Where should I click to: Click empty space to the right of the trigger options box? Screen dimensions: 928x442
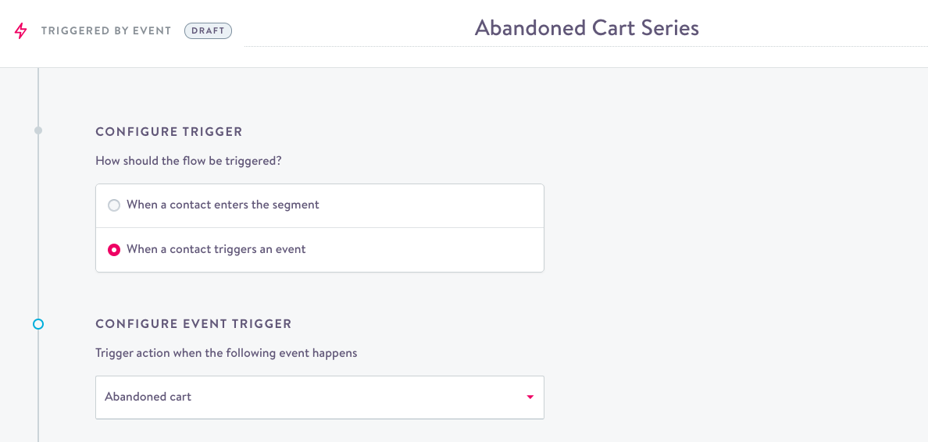(703, 228)
